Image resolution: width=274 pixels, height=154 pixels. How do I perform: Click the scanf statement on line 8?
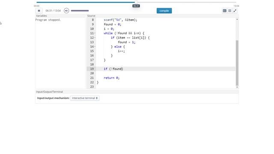tap(120, 20)
